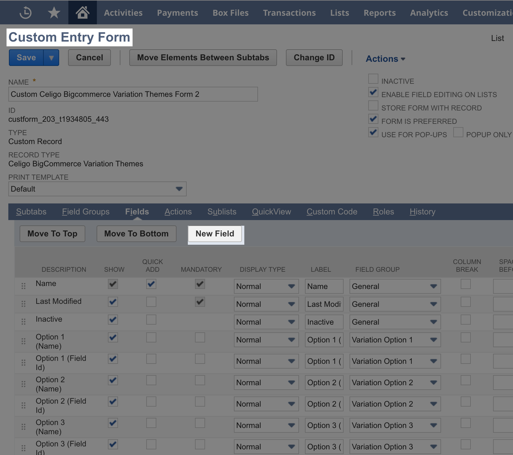Switch to the History tab
This screenshot has width=513, height=455.
[x=423, y=212]
